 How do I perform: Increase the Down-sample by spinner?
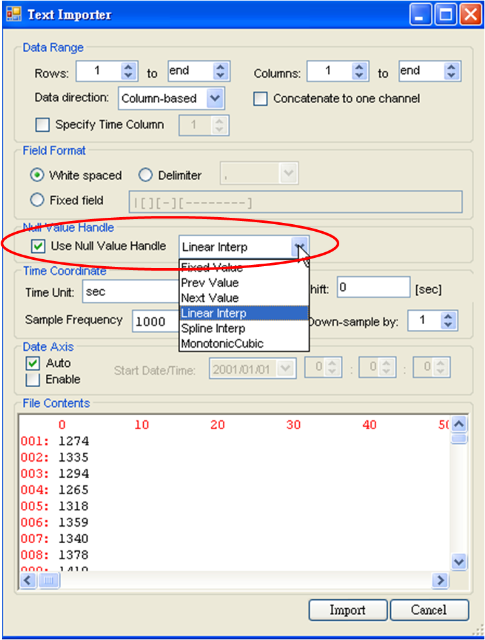(x=449, y=317)
